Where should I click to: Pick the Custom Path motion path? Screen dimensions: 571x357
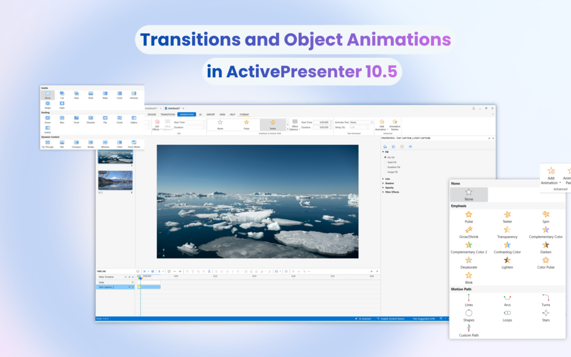pos(468,331)
